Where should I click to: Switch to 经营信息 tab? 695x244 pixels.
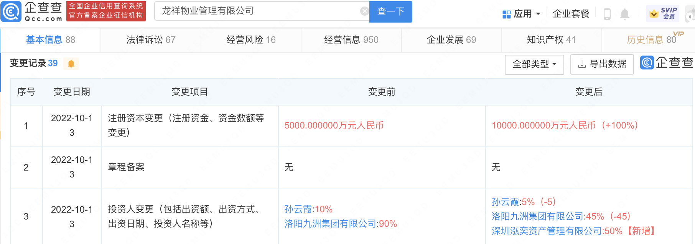(351, 40)
